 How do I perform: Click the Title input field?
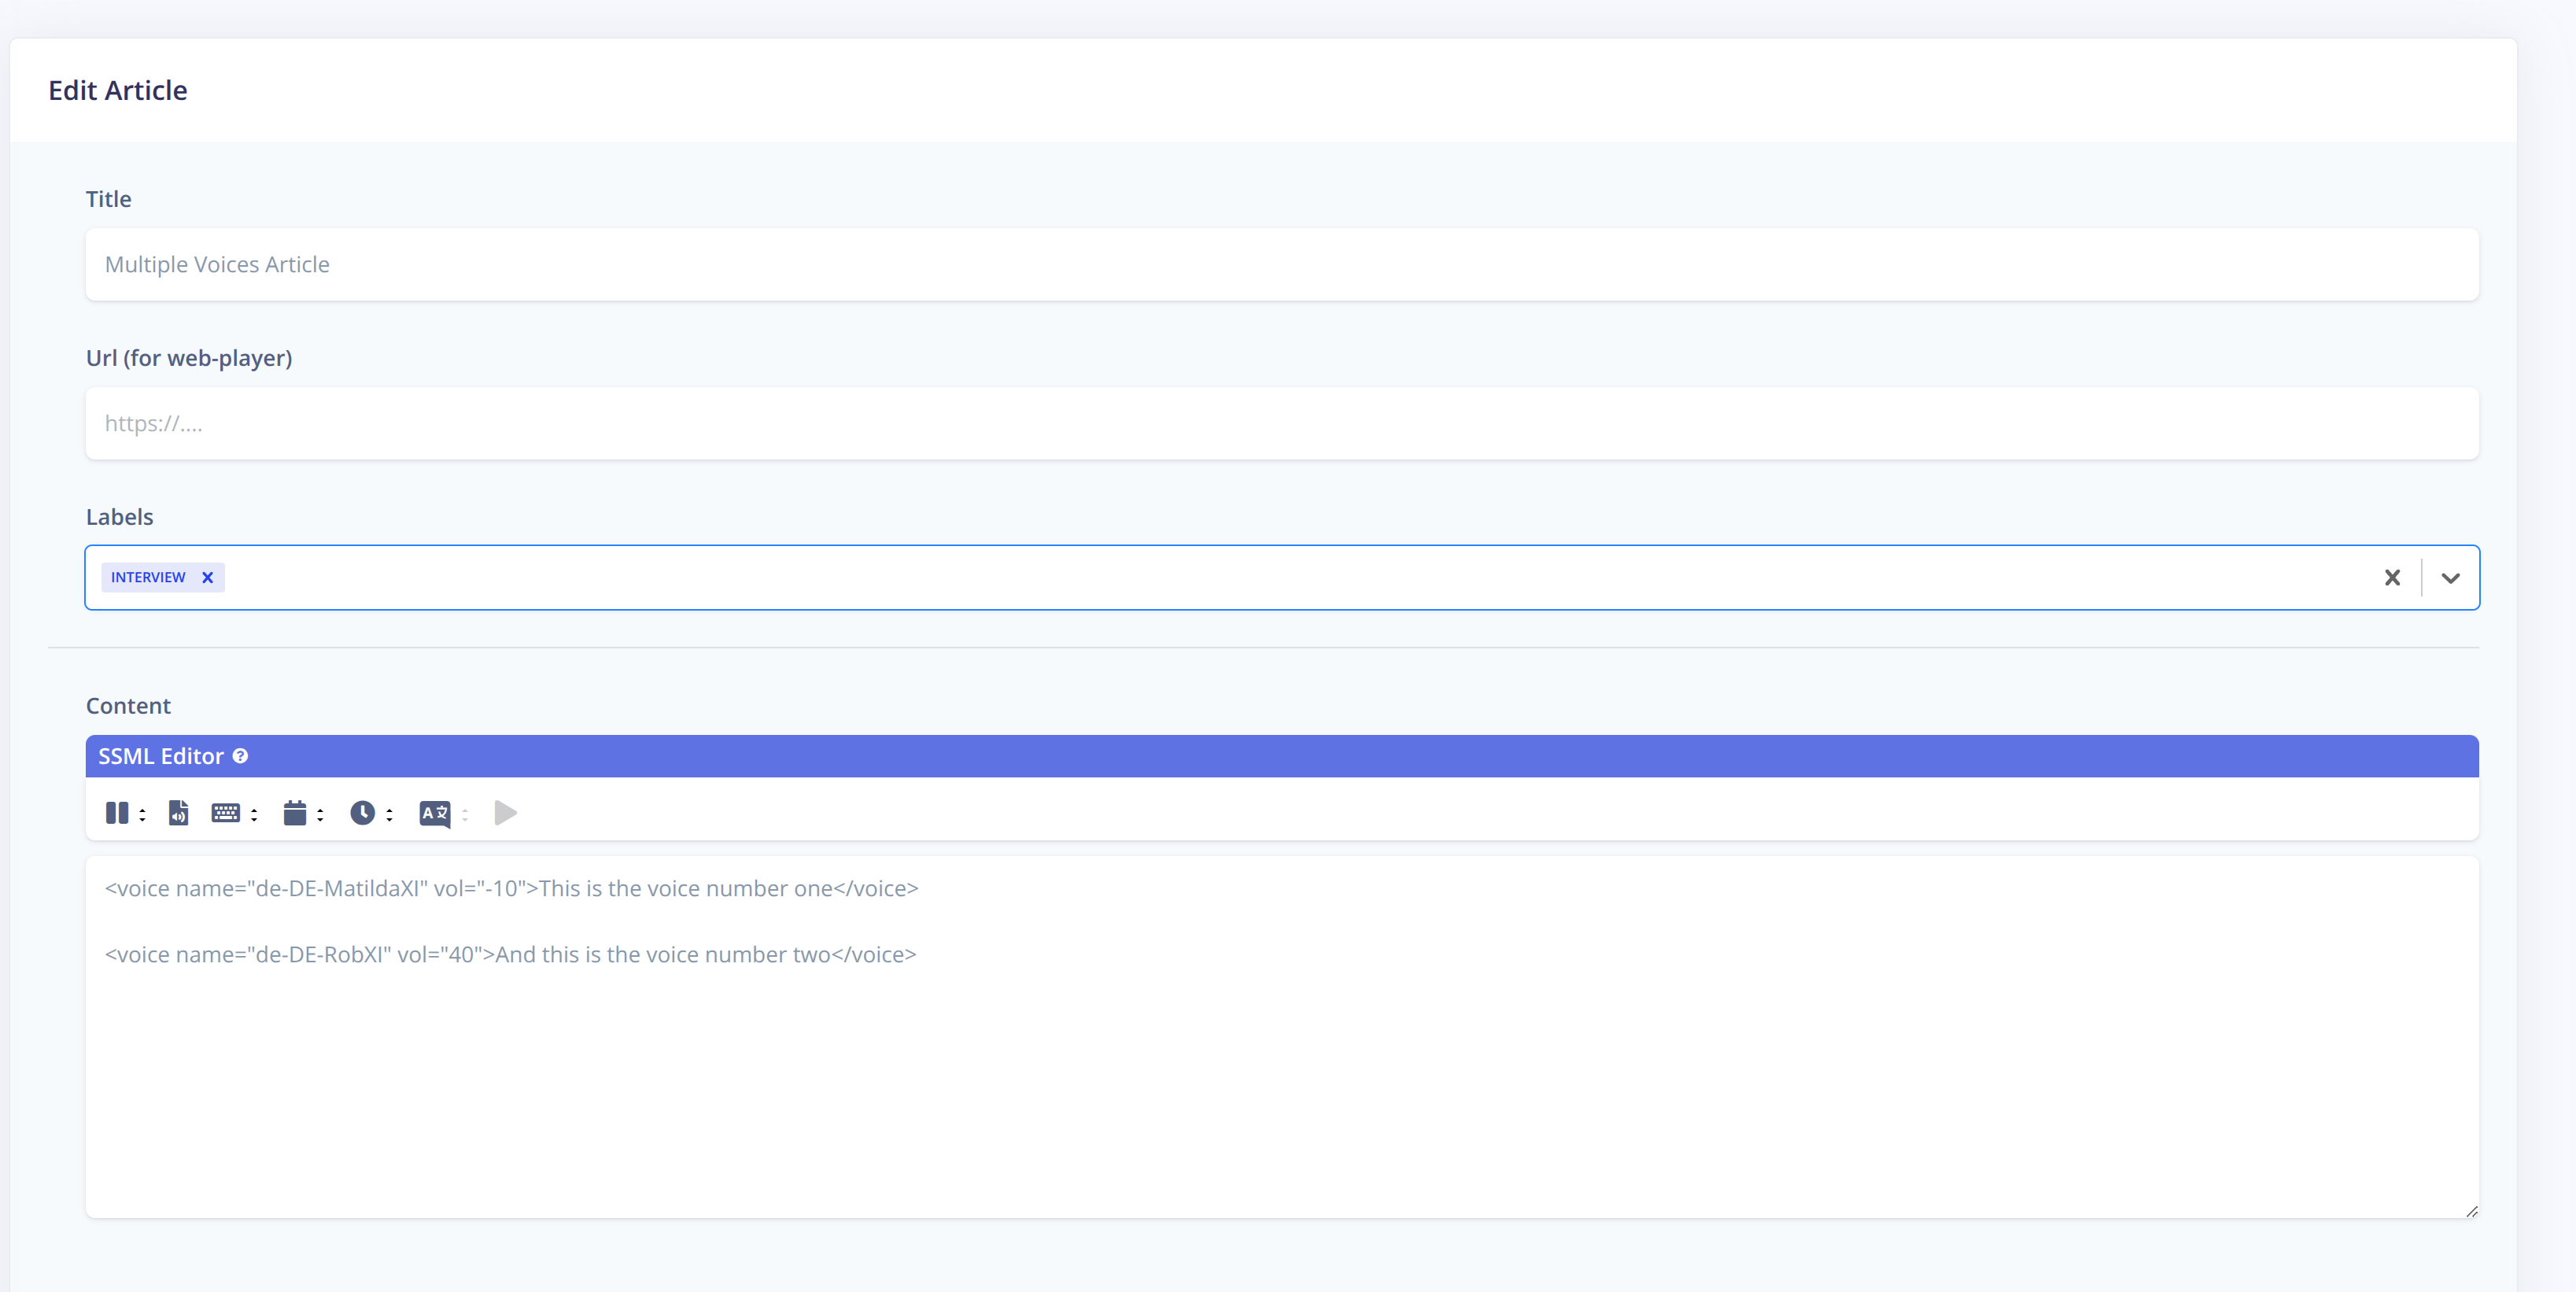(1281, 264)
